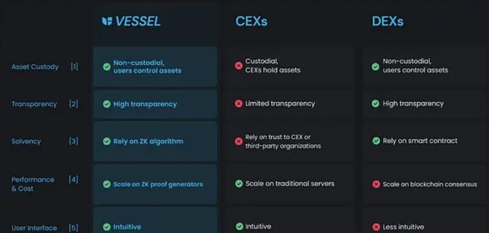Open footnote reference [3] next to Solvency
The image size is (489, 233).
pos(74,141)
